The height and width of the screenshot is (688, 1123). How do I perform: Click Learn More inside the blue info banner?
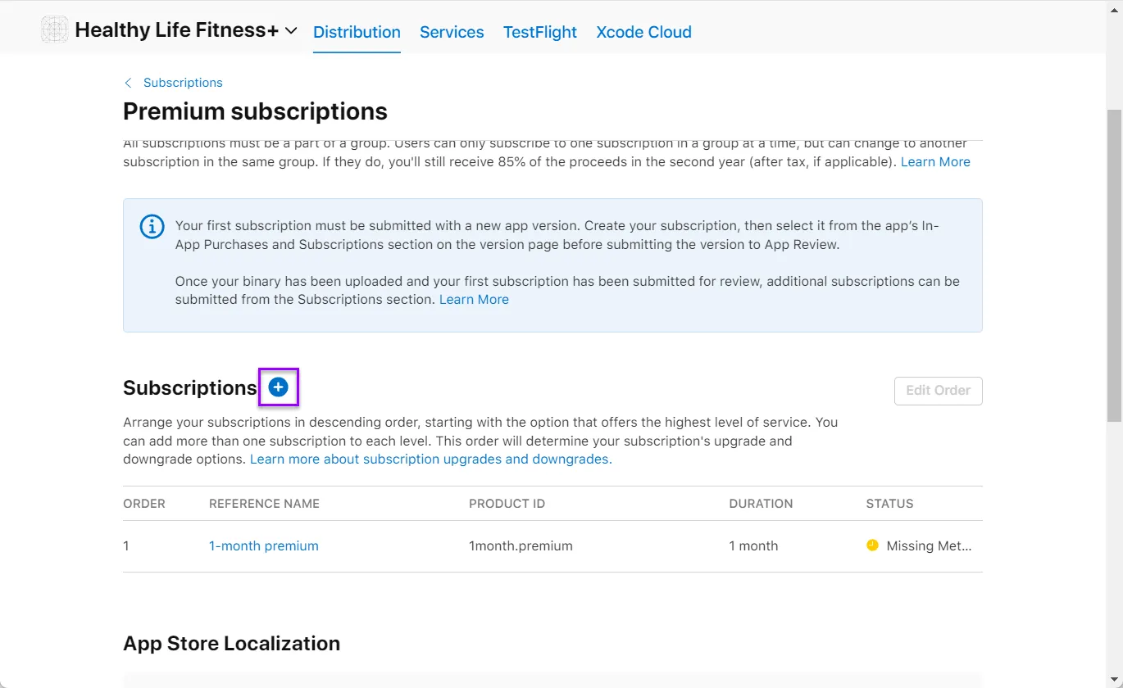pos(474,300)
